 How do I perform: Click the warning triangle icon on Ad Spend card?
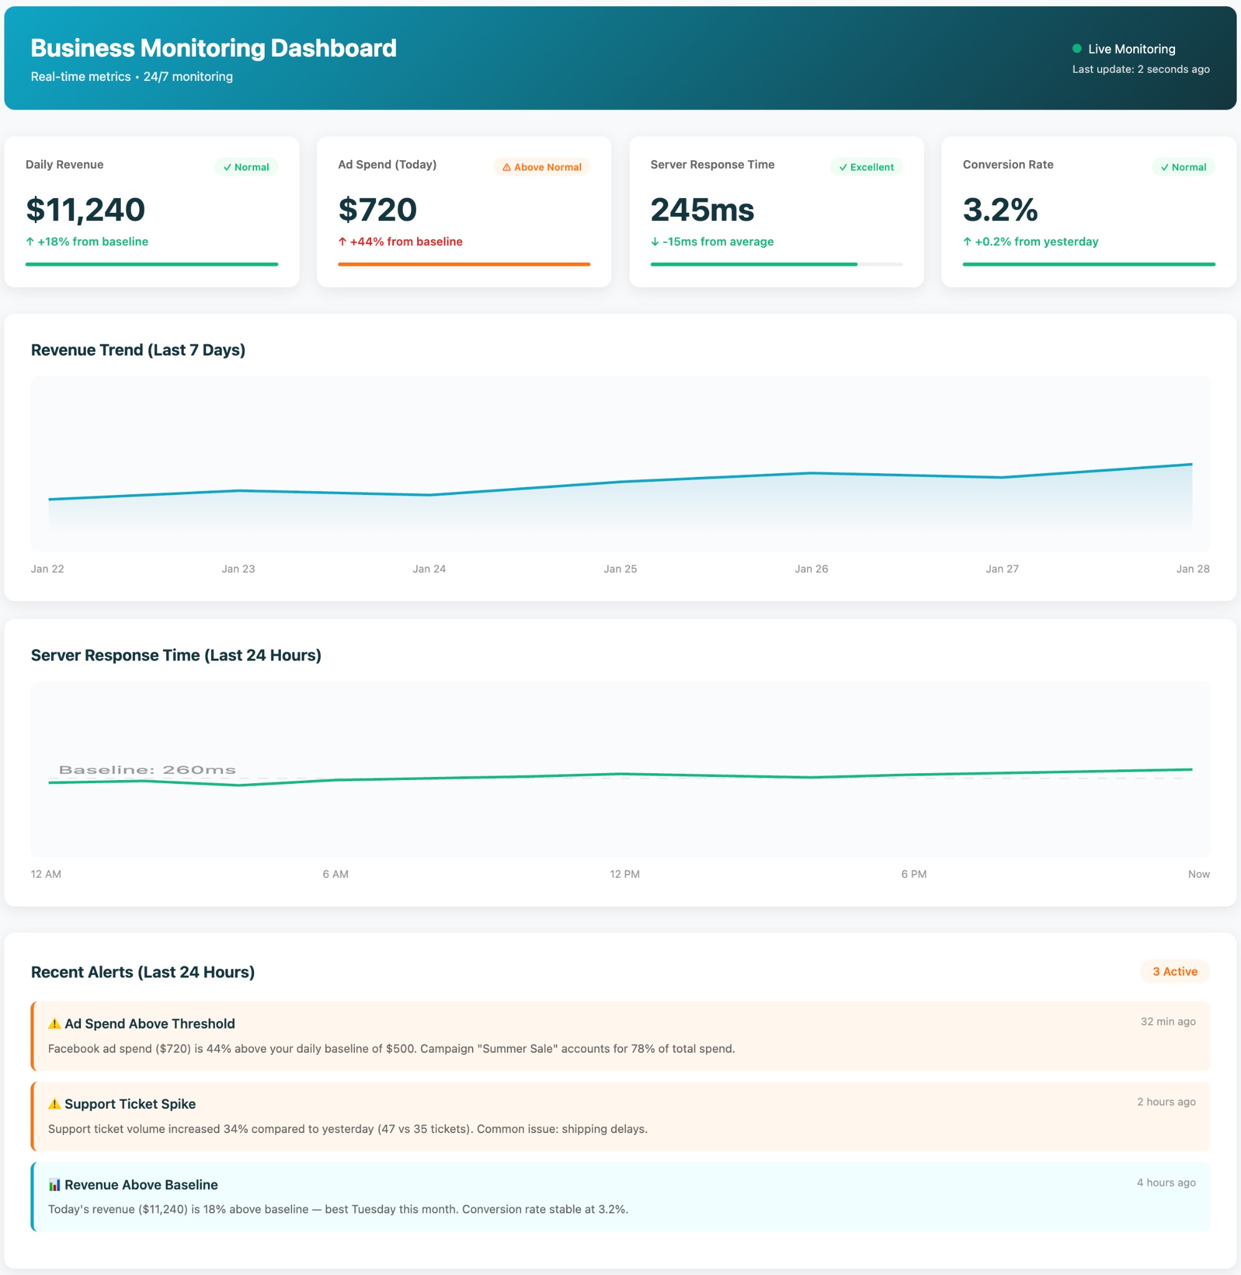click(507, 167)
